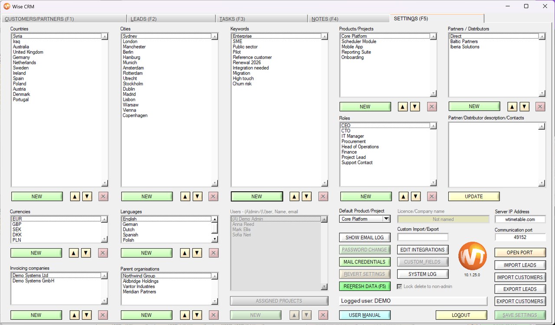
Task: Click the Communication port field
Action: (x=520, y=238)
